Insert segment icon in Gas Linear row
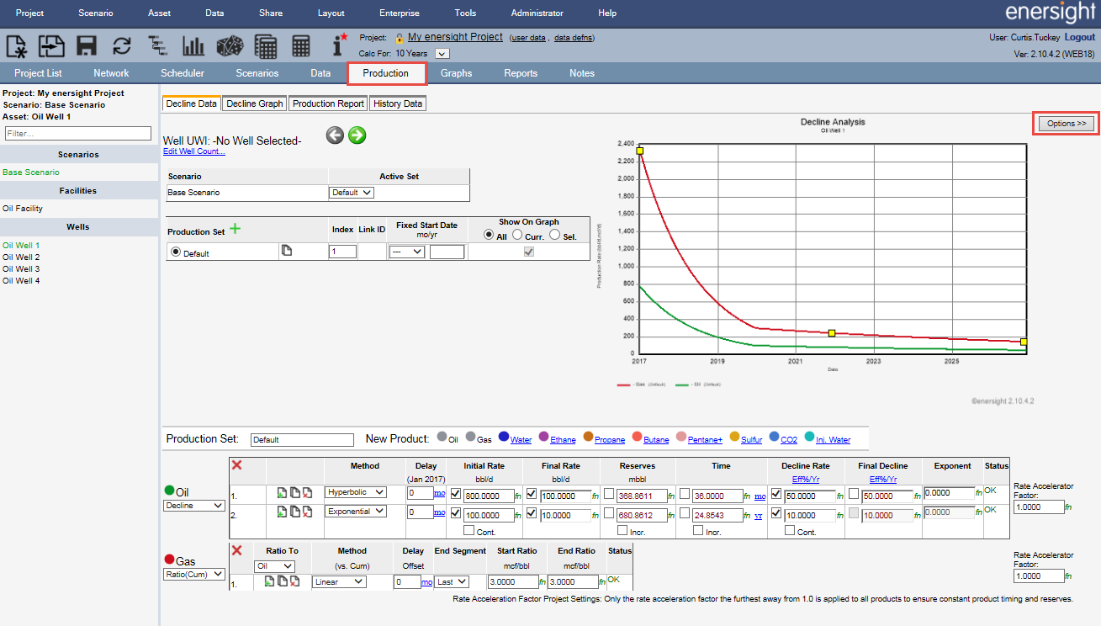The height and width of the screenshot is (626, 1101). (270, 581)
